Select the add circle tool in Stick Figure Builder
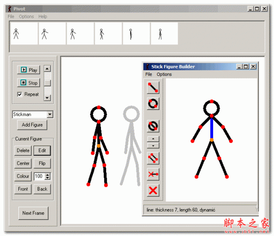 153,103
